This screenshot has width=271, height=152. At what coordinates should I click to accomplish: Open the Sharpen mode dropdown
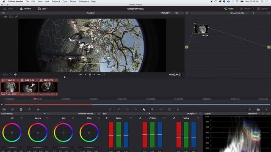(x=192, y=114)
